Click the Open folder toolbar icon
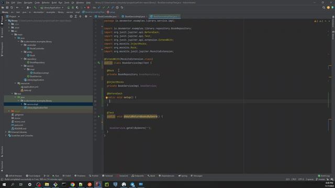The image size is (335, 188). coord(3,7)
